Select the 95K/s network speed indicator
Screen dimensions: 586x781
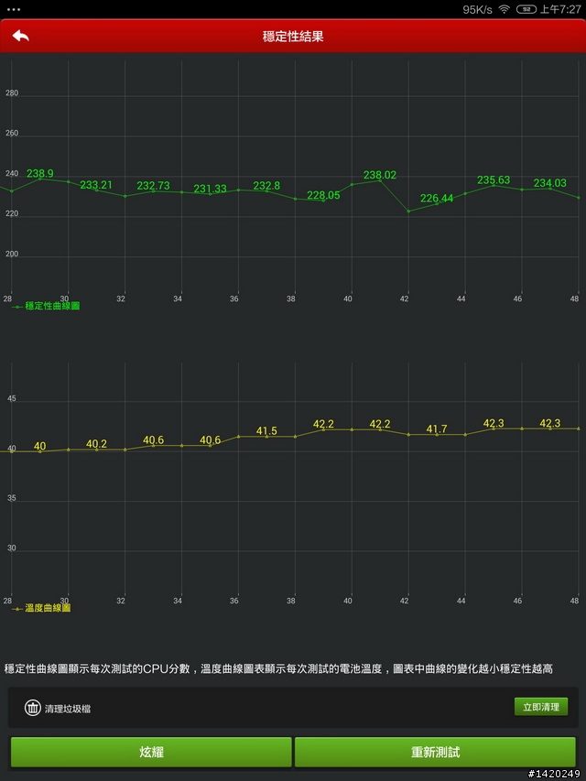coord(477,9)
